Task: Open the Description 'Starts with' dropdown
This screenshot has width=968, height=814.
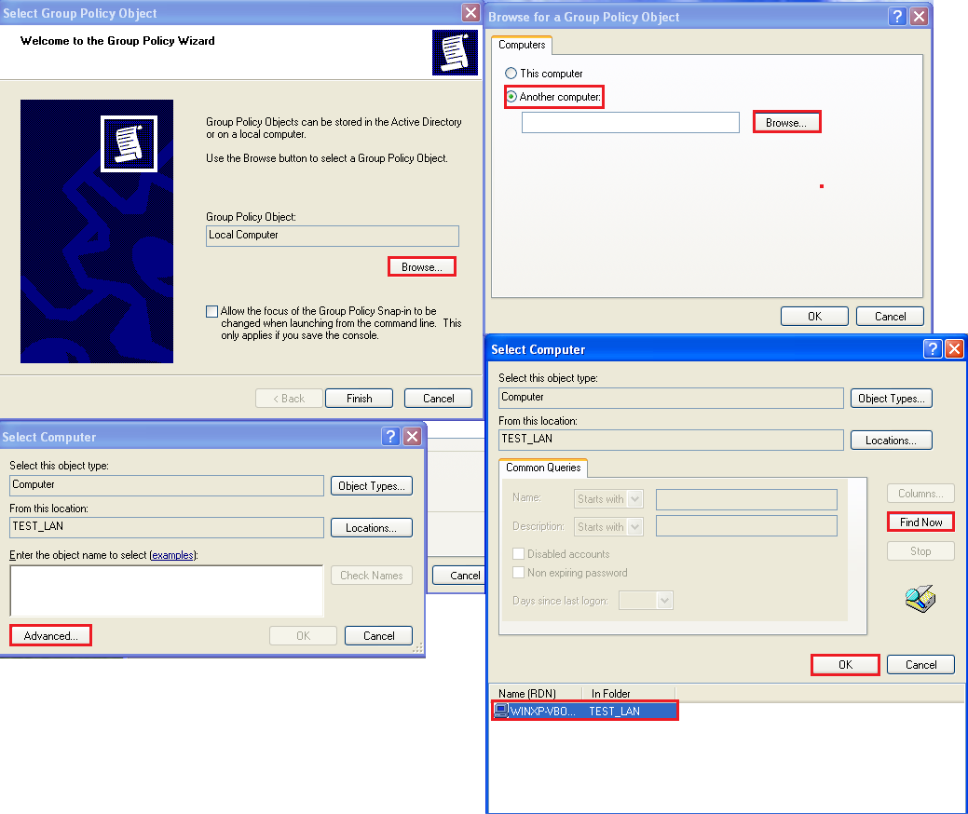Action: click(x=608, y=526)
